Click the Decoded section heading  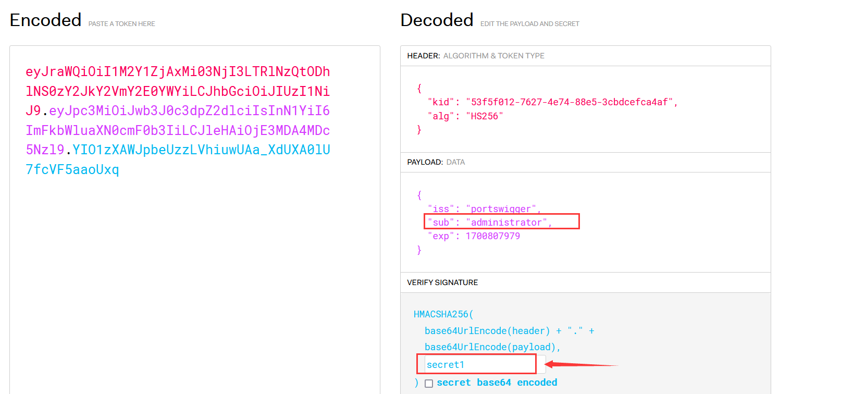coord(437,20)
